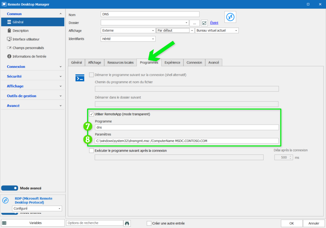
Task: Expand the Sécurité sidebar section
Action: pyautogui.click(x=16, y=76)
